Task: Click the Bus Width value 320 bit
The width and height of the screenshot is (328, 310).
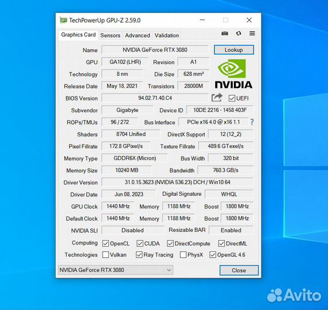Action: pyautogui.click(x=231, y=158)
